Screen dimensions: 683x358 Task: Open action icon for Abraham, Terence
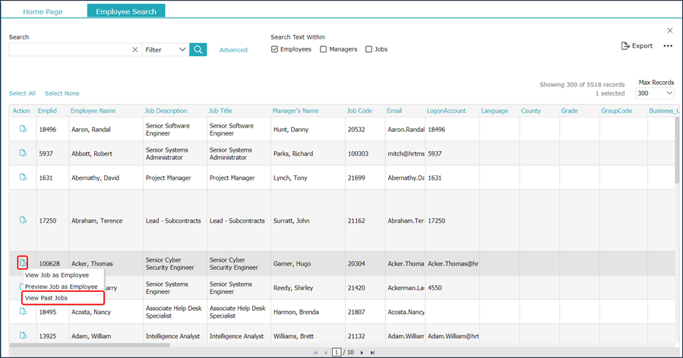pyautogui.click(x=23, y=221)
